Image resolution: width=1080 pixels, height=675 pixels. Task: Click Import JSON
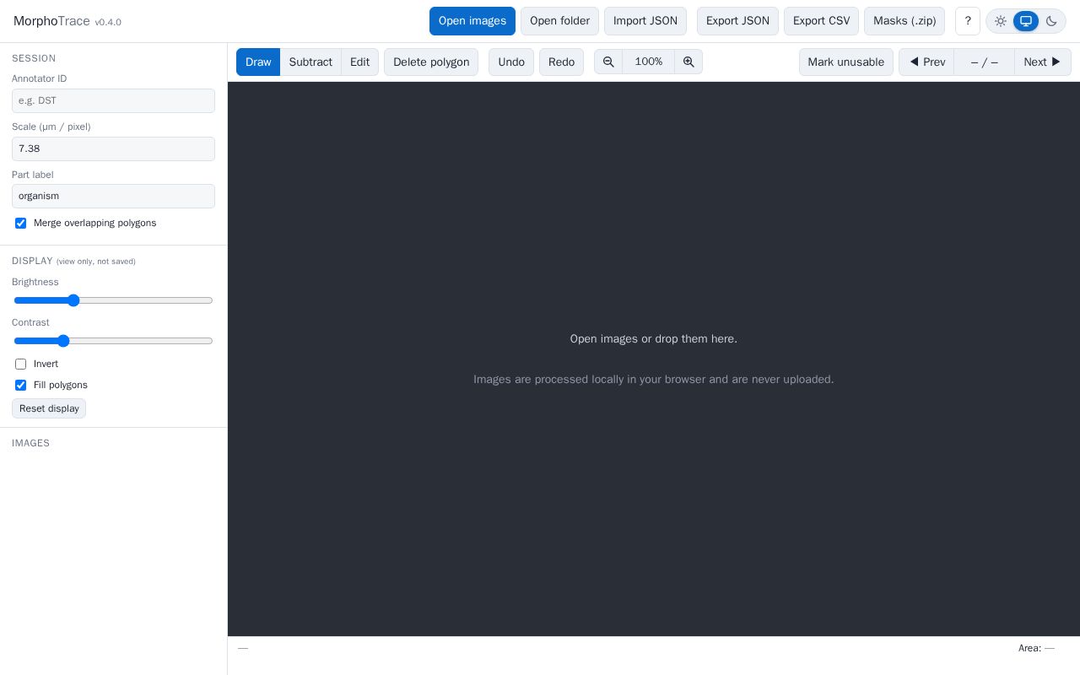[x=645, y=21]
